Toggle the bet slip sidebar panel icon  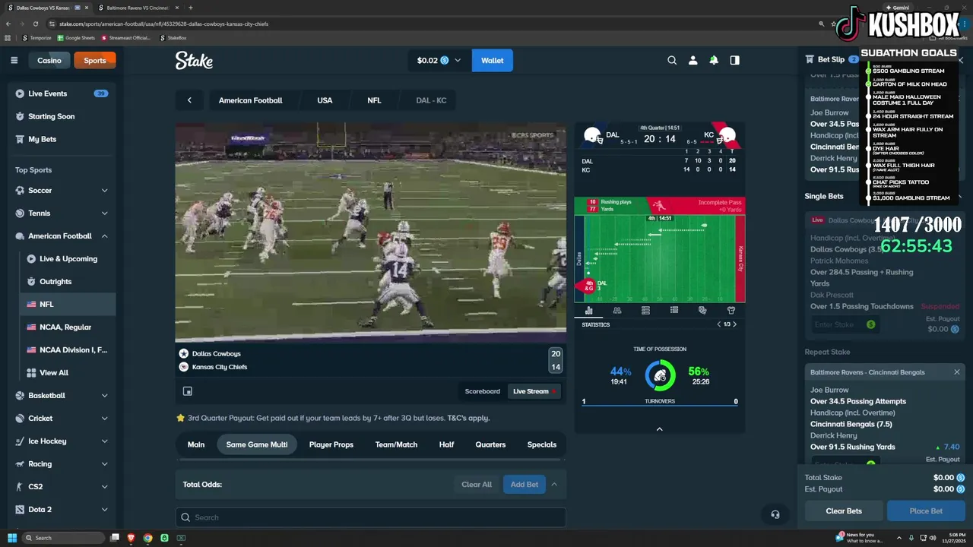(x=734, y=60)
